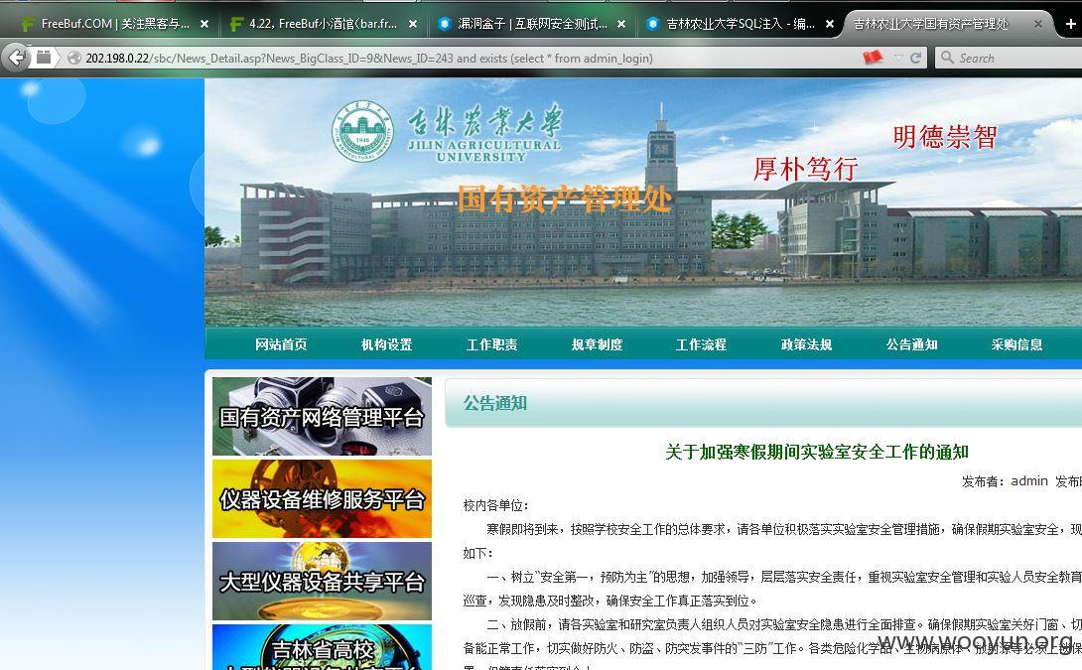Open a new tab with plus button
This screenshot has height=670, width=1082.
coord(1070,24)
